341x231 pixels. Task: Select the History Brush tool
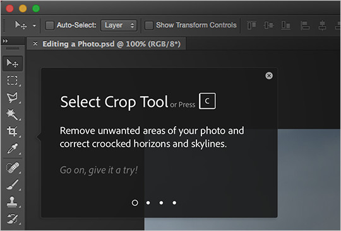tap(13, 218)
